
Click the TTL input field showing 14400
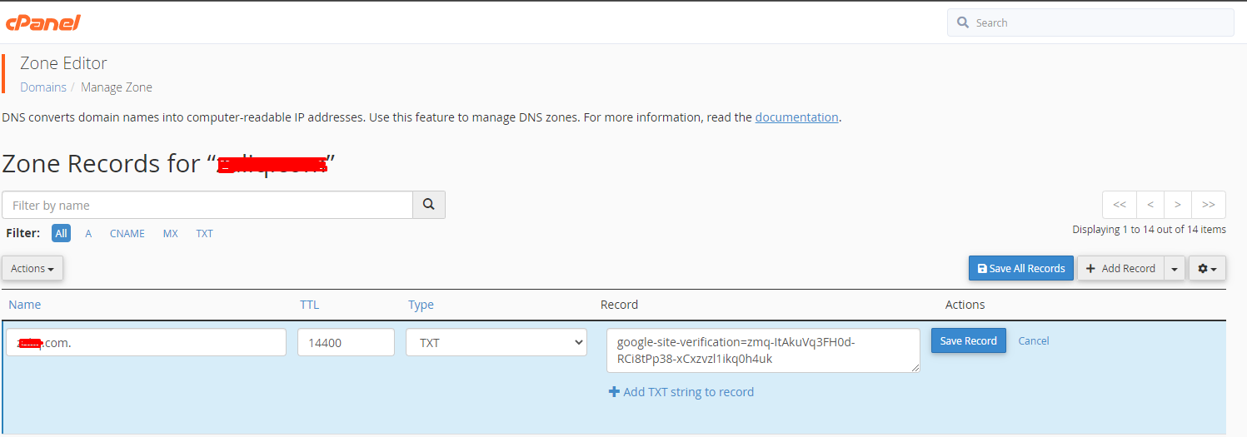coord(346,342)
